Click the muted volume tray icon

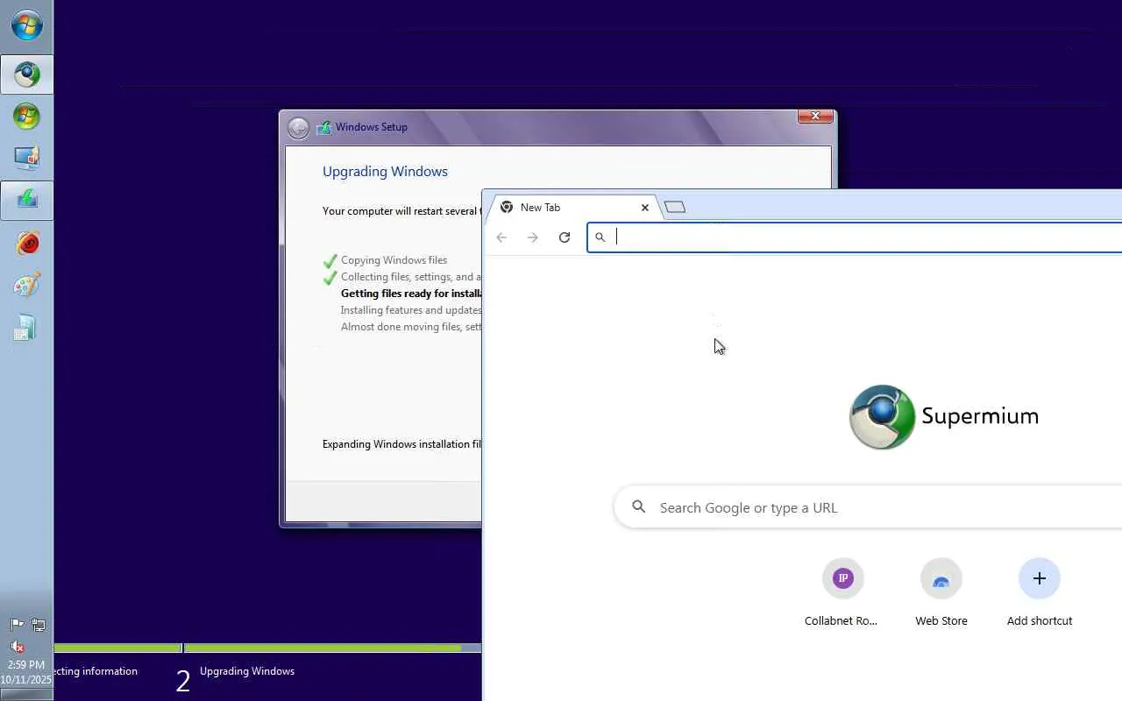pos(17,647)
